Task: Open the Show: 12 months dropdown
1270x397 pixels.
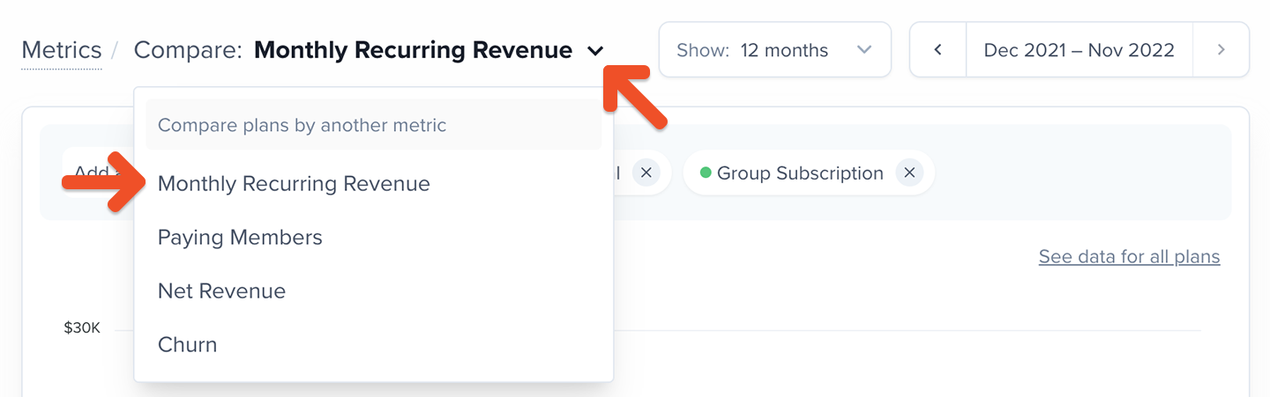Action: 775,50
